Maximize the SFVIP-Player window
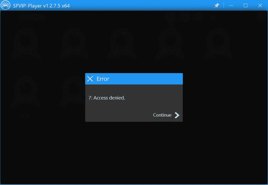 click(246, 6)
